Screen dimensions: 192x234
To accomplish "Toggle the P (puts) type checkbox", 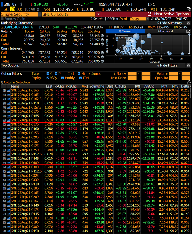I will click(56, 74).
